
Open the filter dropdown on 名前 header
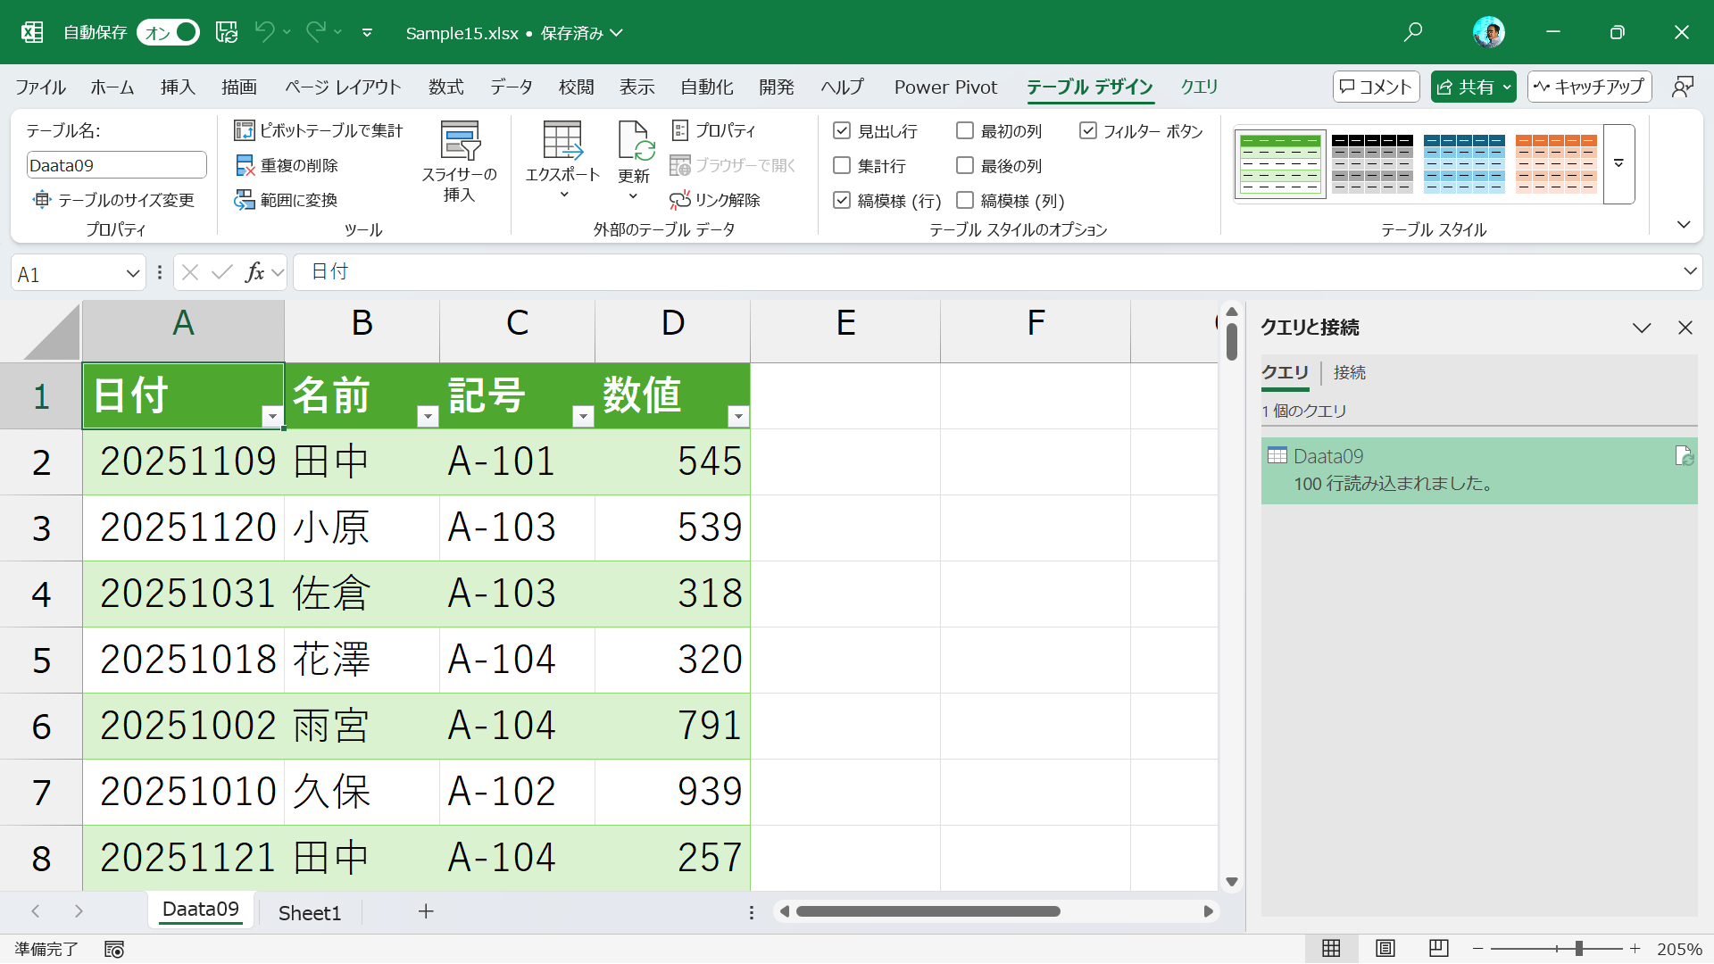click(428, 416)
